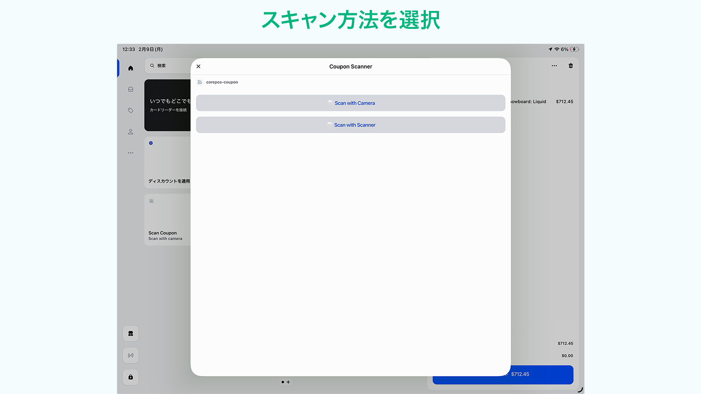
Task: Tap the contactless payment icon
Action: pyautogui.click(x=130, y=355)
